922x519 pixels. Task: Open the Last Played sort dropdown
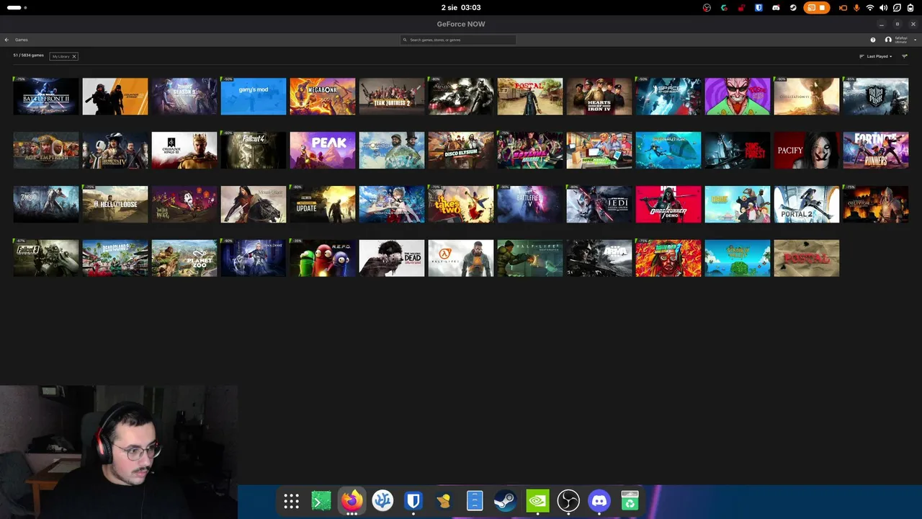click(x=876, y=56)
